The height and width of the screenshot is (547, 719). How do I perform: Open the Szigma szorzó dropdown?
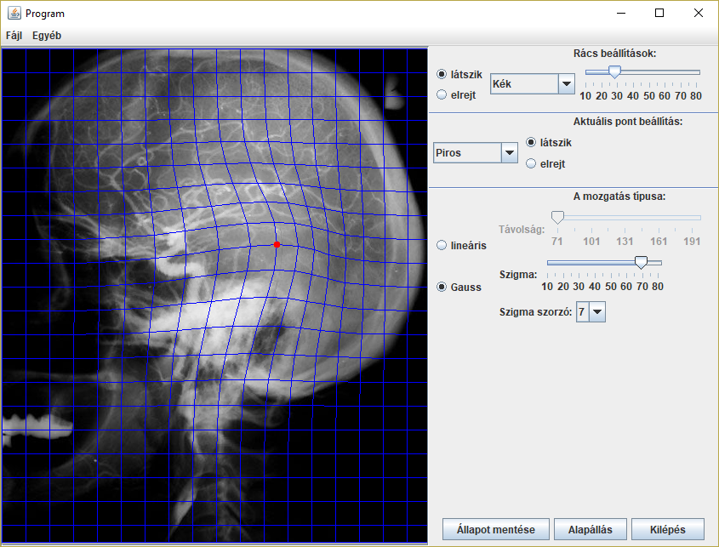597,312
